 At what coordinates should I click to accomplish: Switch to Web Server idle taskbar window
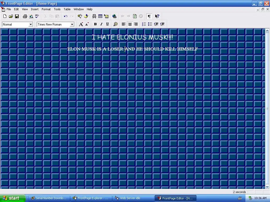pyautogui.click(x=133, y=198)
